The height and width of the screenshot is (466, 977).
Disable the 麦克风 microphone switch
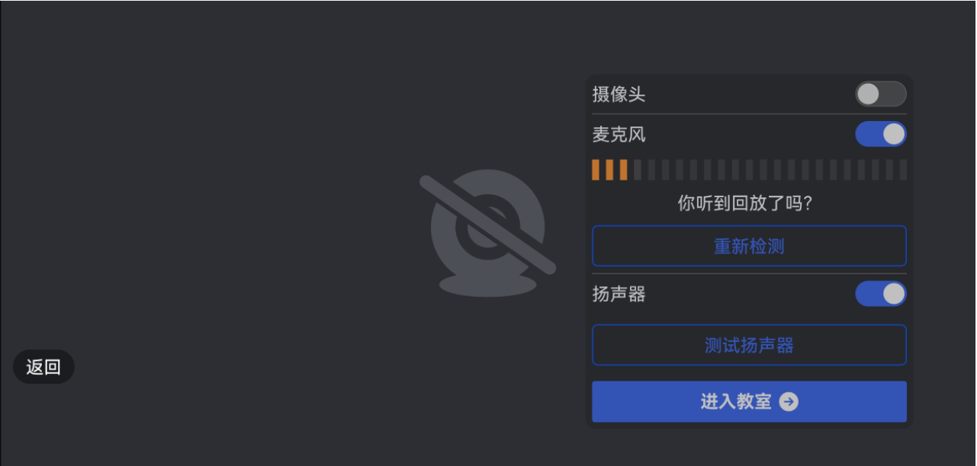880,134
